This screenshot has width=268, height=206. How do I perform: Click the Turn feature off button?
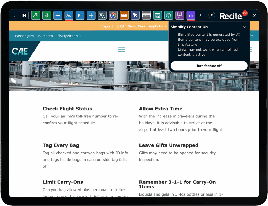[x=209, y=66]
